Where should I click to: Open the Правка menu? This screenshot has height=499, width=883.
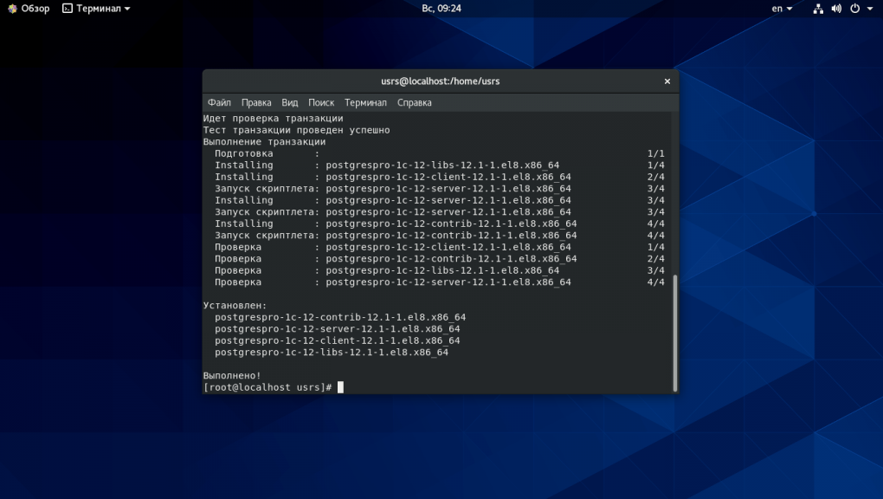[x=256, y=102]
